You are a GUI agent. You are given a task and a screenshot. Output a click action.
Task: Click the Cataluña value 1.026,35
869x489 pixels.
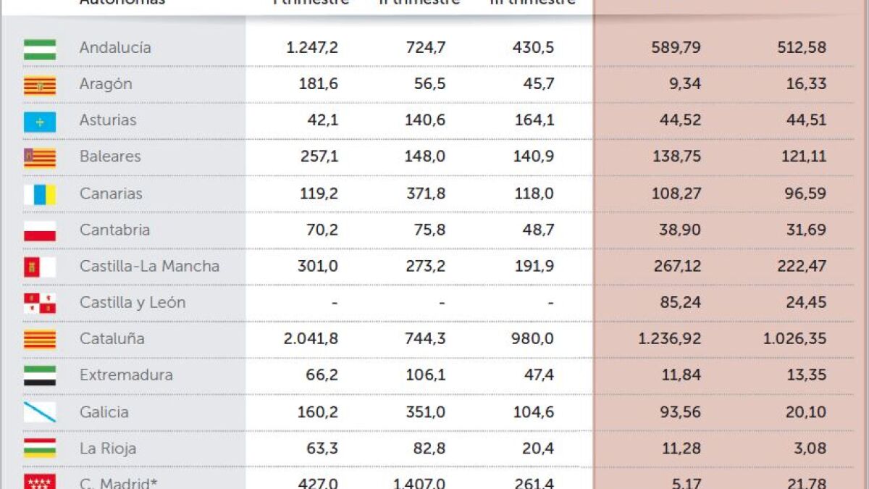[x=794, y=339]
